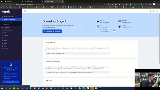Click the unzip /path/to/ngrok.zip command box
This screenshot has width=160, height=90.
77,53
